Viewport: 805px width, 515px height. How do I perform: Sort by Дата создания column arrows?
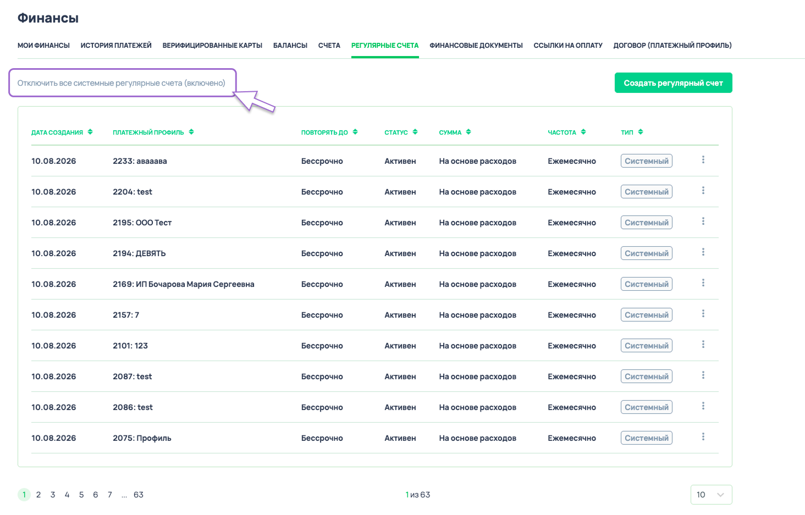[90, 132]
